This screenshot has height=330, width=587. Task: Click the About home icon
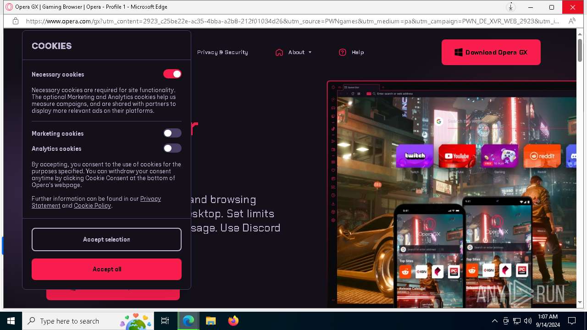(x=279, y=52)
